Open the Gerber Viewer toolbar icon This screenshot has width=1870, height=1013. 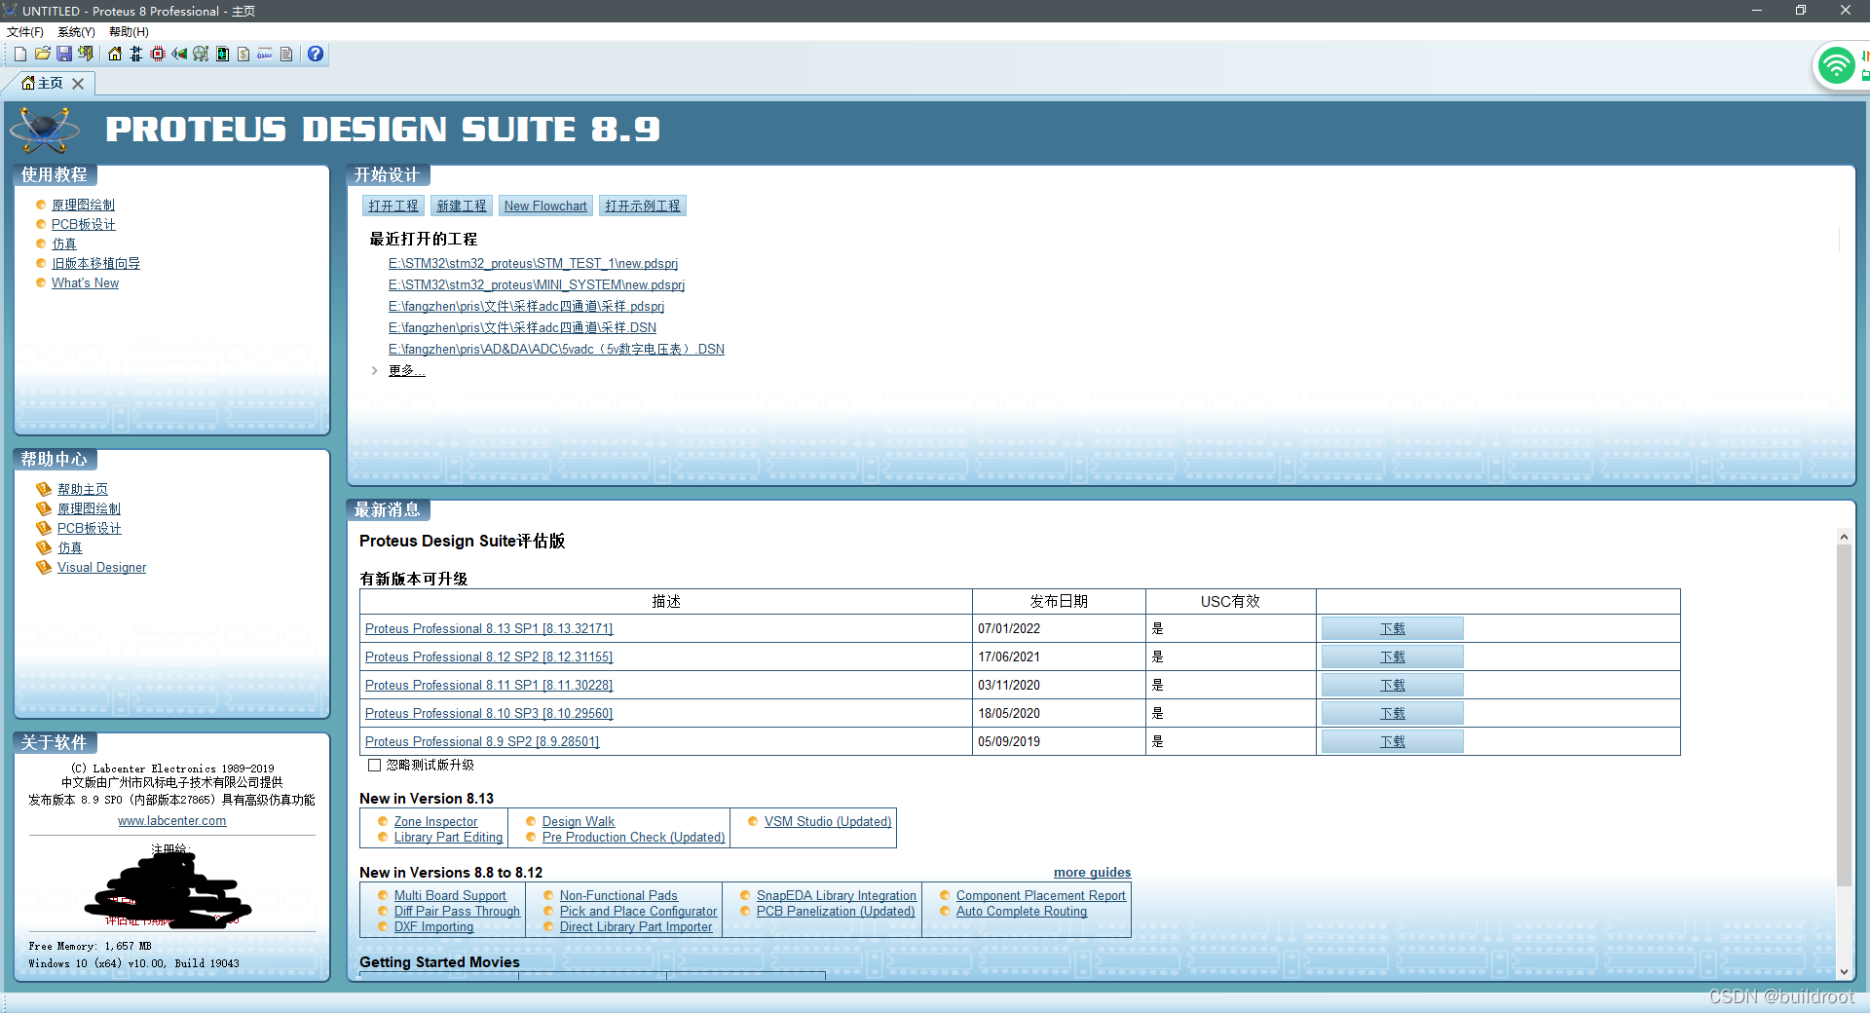[x=201, y=55]
